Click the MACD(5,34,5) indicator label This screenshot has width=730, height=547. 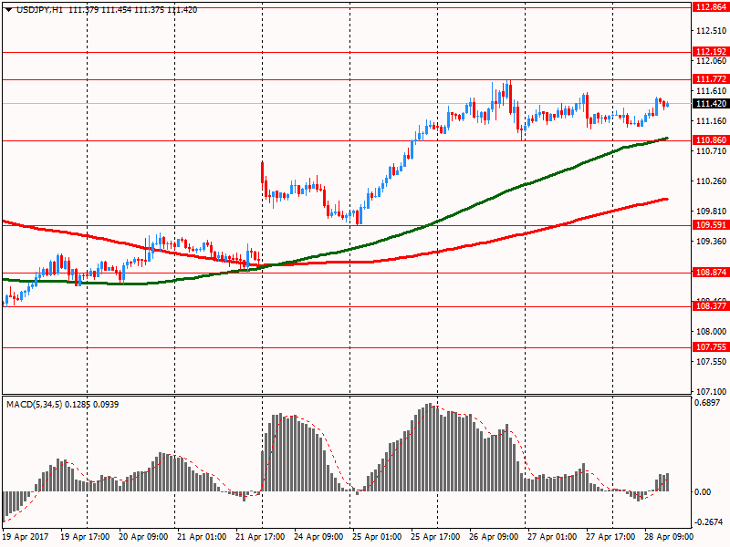point(34,405)
